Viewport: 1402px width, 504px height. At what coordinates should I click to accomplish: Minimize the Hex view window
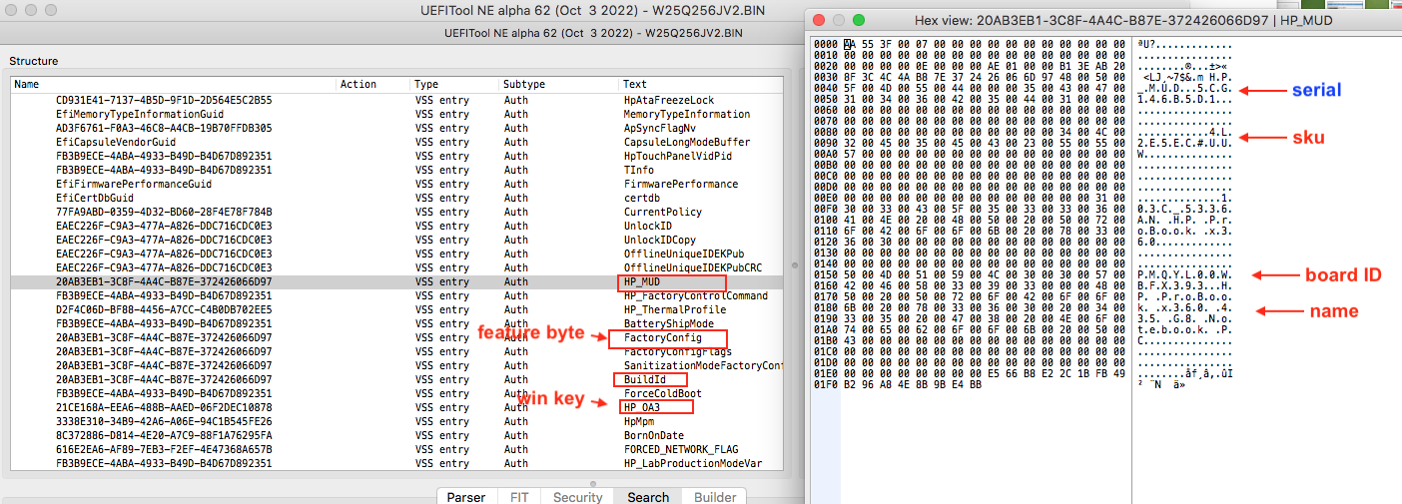click(840, 20)
